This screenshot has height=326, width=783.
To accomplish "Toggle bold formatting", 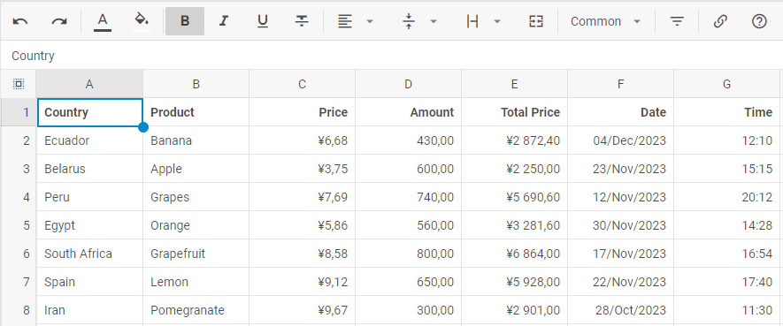I will [185, 21].
